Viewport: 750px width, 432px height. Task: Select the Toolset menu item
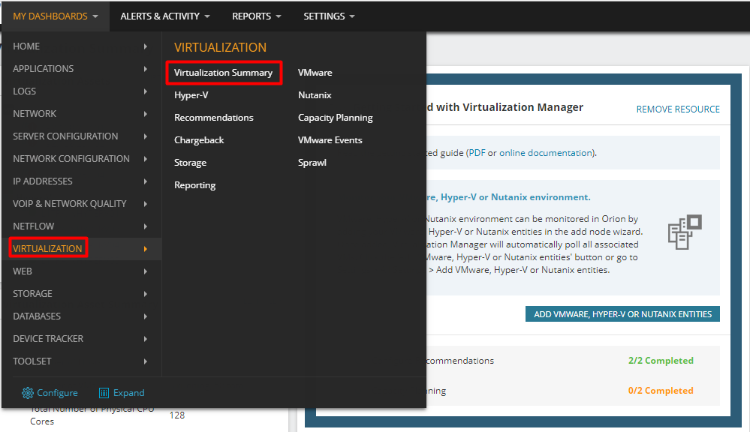32,361
